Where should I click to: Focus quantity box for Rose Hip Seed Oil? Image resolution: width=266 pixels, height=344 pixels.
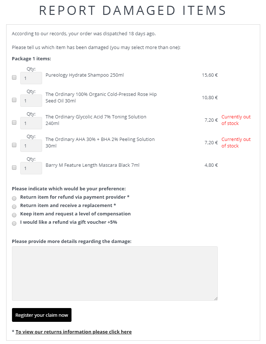coord(31,101)
